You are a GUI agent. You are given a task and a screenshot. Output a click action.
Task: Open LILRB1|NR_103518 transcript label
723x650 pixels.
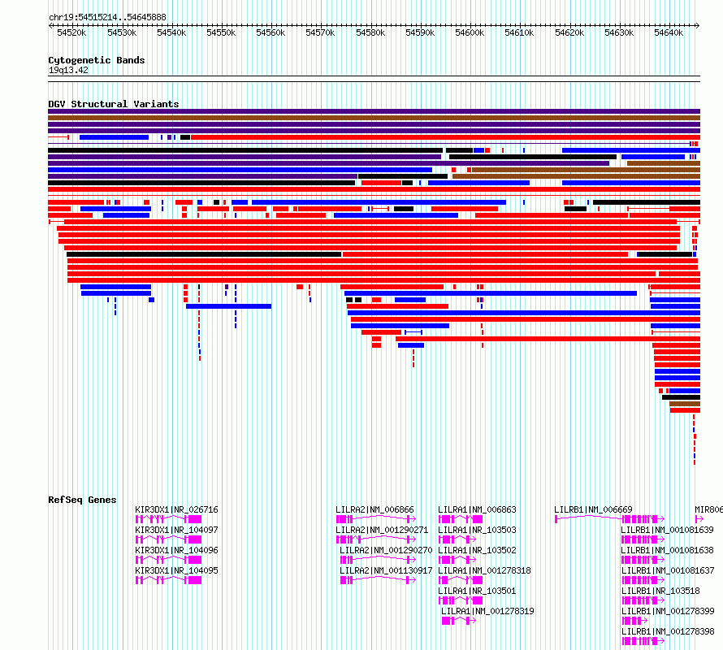click(660, 591)
